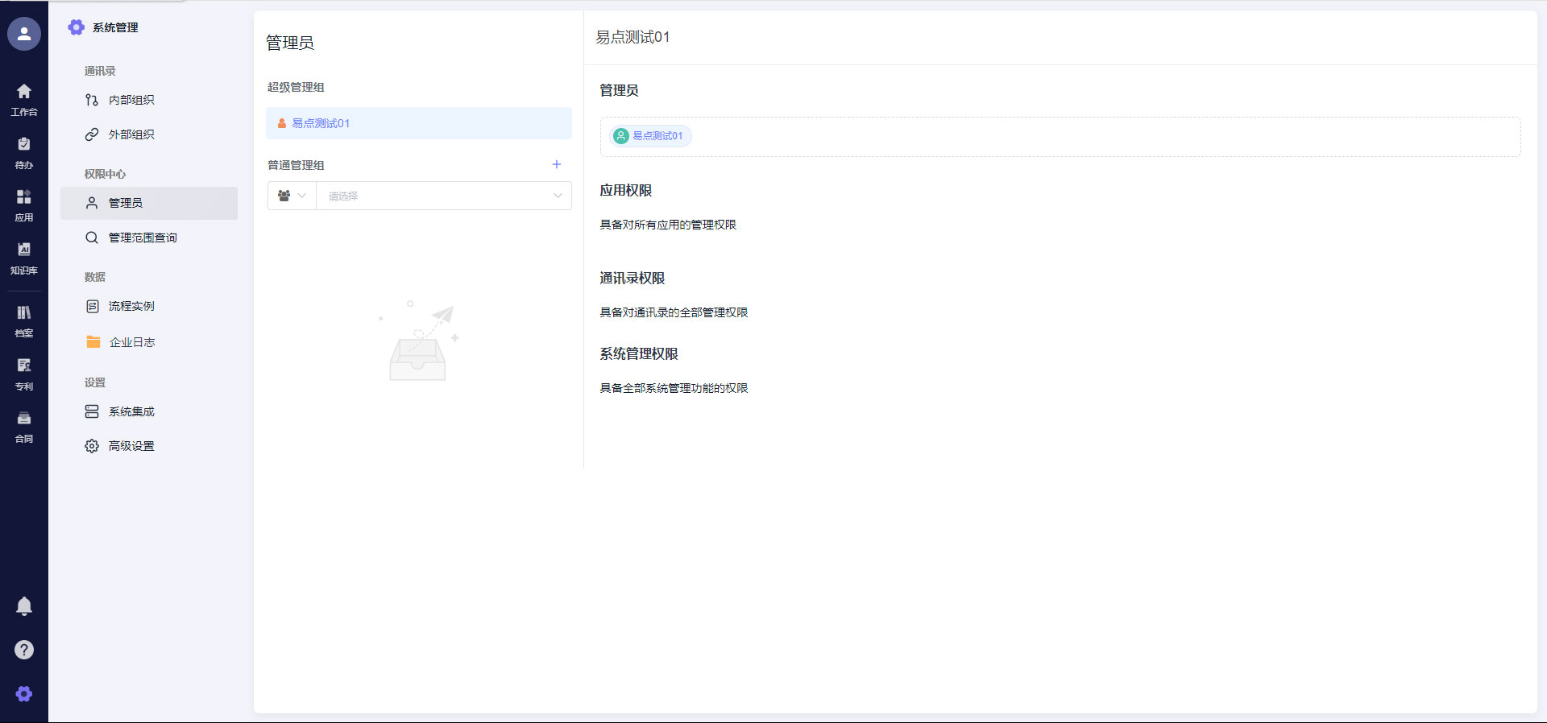This screenshot has width=1547, height=723.
Task: Click the notification bell icon
Action: pyautogui.click(x=24, y=605)
